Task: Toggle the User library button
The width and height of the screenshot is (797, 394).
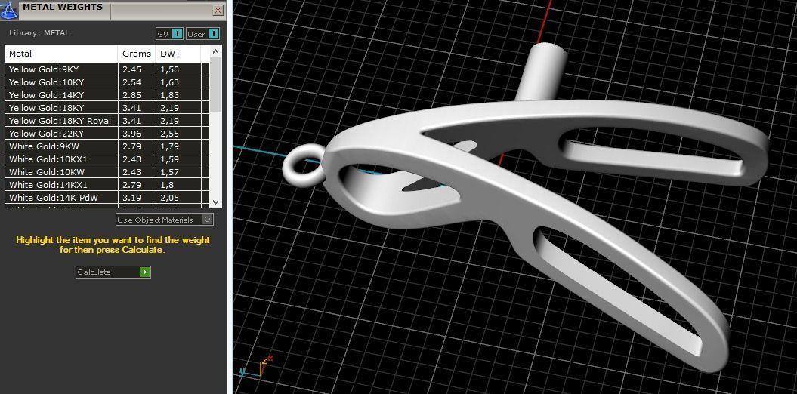Action: pyautogui.click(x=202, y=33)
